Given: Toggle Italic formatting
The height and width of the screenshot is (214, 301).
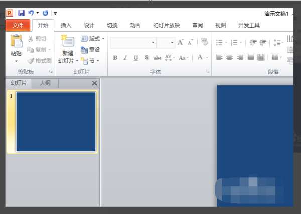Looking at the screenshot, I should click(125, 58).
